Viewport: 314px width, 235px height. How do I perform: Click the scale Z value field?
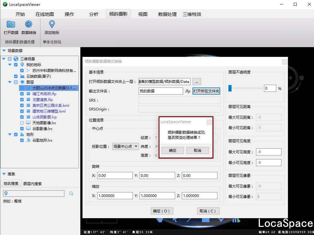coord(199,196)
